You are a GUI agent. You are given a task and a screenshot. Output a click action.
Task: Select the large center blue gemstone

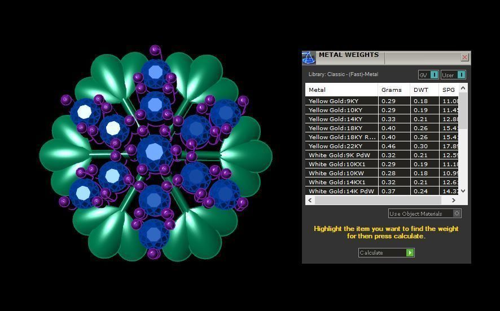(x=155, y=153)
